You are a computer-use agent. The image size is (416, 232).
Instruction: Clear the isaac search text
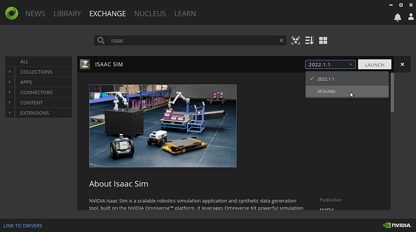click(x=281, y=40)
